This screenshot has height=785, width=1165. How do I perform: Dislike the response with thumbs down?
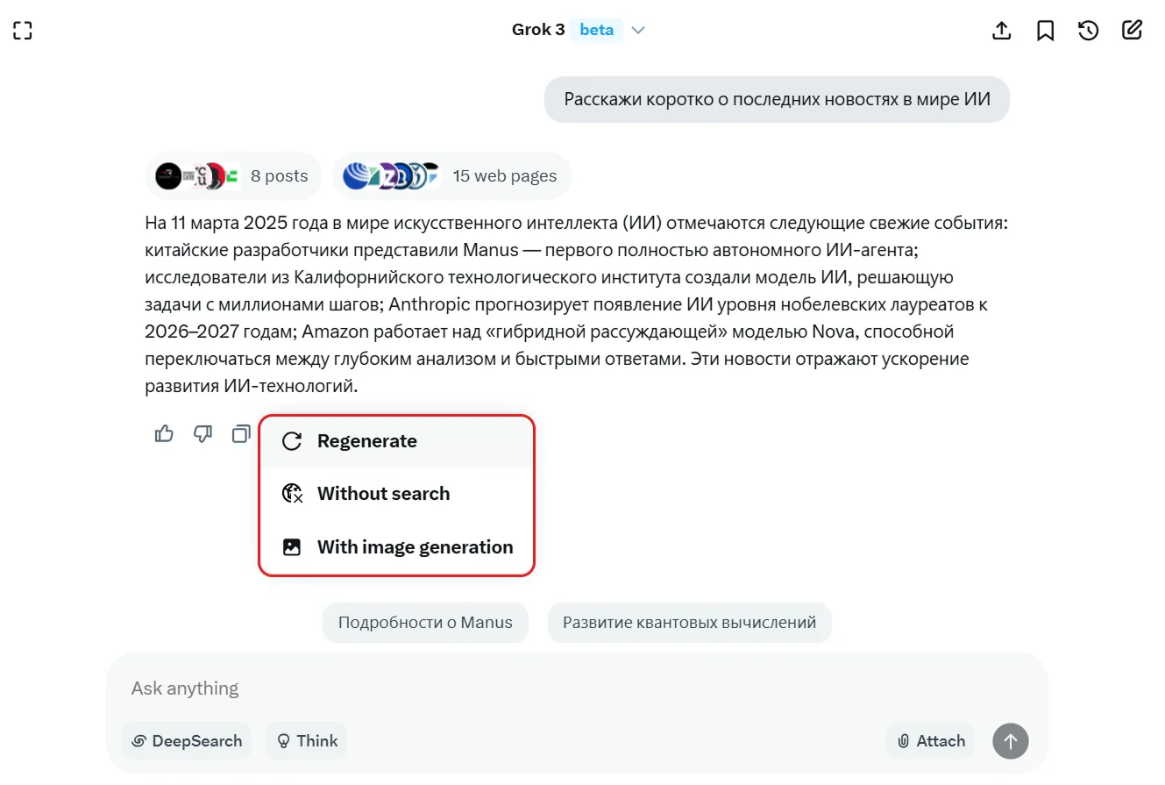point(202,433)
